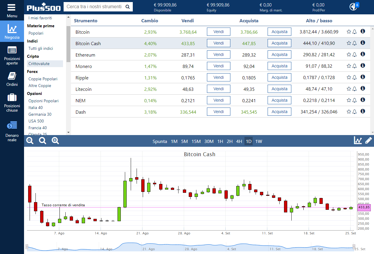Viewport: 374px width, 254px height.
Task: Click Acquista button for Monero
Action: pos(279,66)
